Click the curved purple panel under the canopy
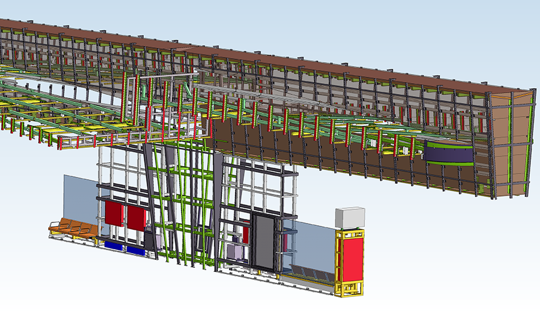This screenshot has width=540, height=314. [448, 153]
